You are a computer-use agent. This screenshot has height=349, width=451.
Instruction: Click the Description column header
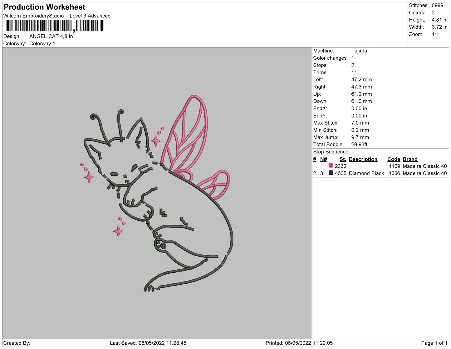pyautogui.click(x=363, y=159)
